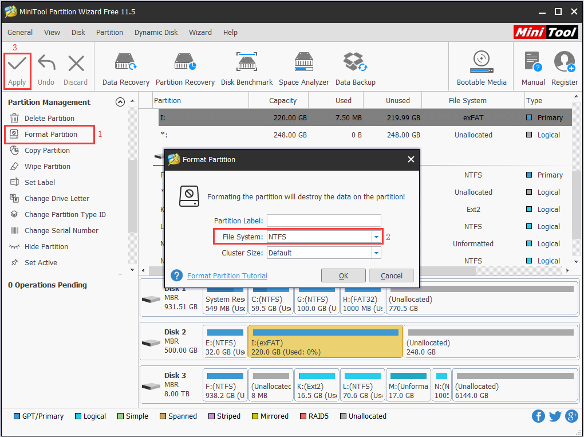Open the Wizard menu
This screenshot has width=584, height=437.
coord(200,33)
